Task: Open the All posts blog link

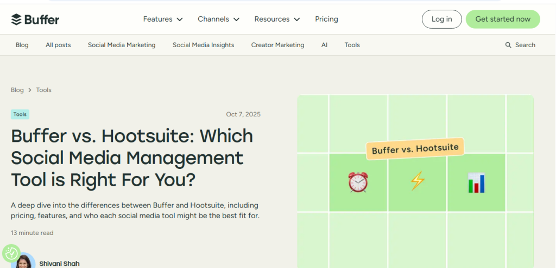Action: tap(58, 45)
